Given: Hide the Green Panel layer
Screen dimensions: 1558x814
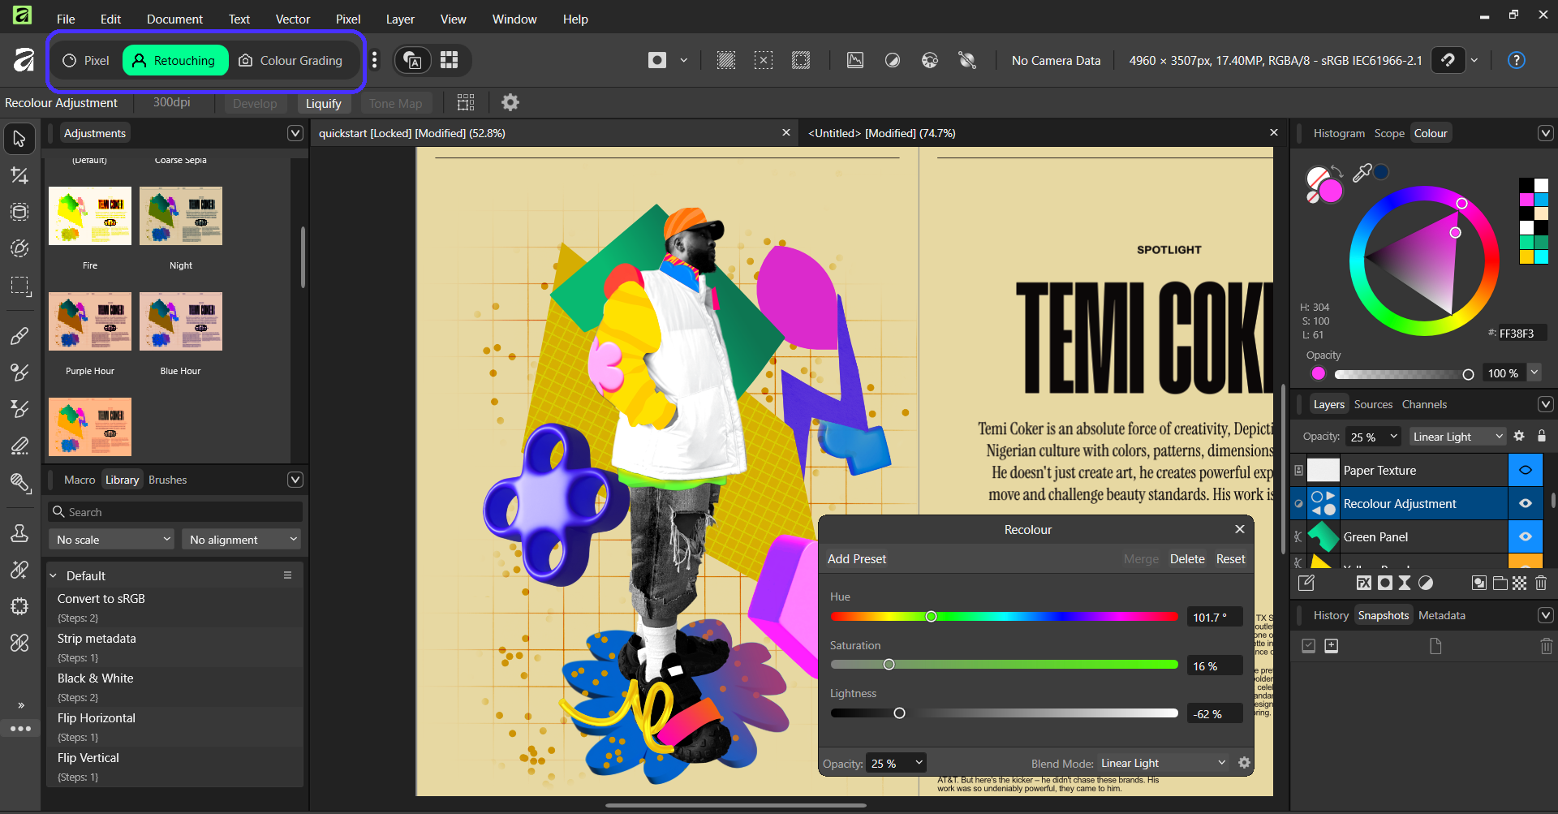Looking at the screenshot, I should pos(1525,537).
